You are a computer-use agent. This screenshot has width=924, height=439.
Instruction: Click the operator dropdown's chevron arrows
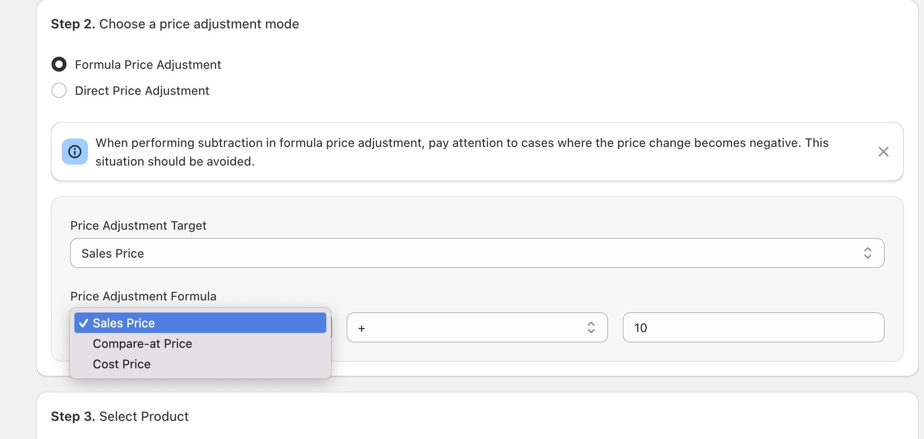(591, 327)
